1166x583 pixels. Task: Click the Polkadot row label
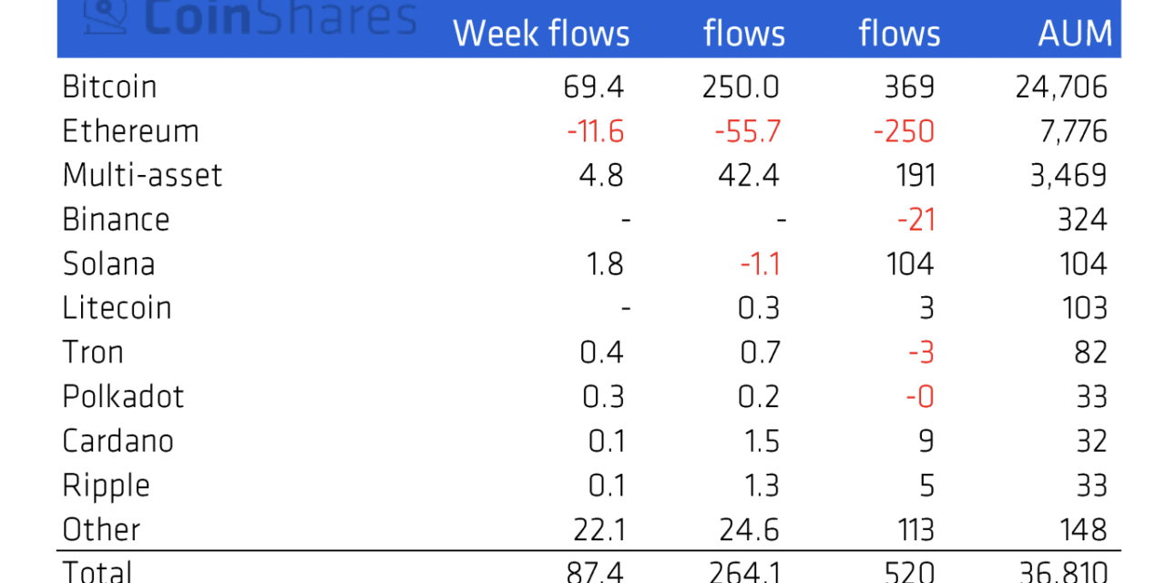[x=123, y=396]
